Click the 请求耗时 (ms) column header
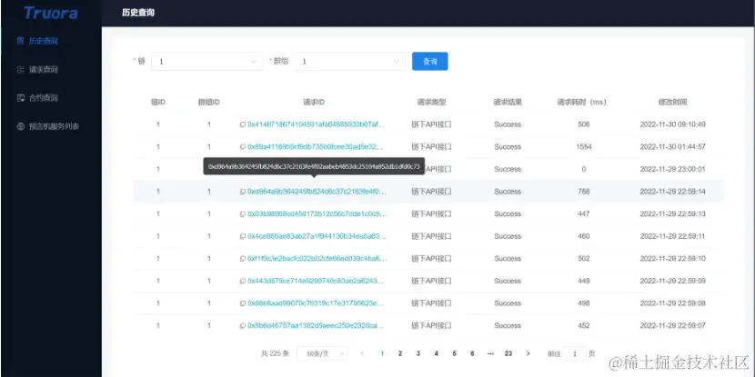 (x=582, y=103)
